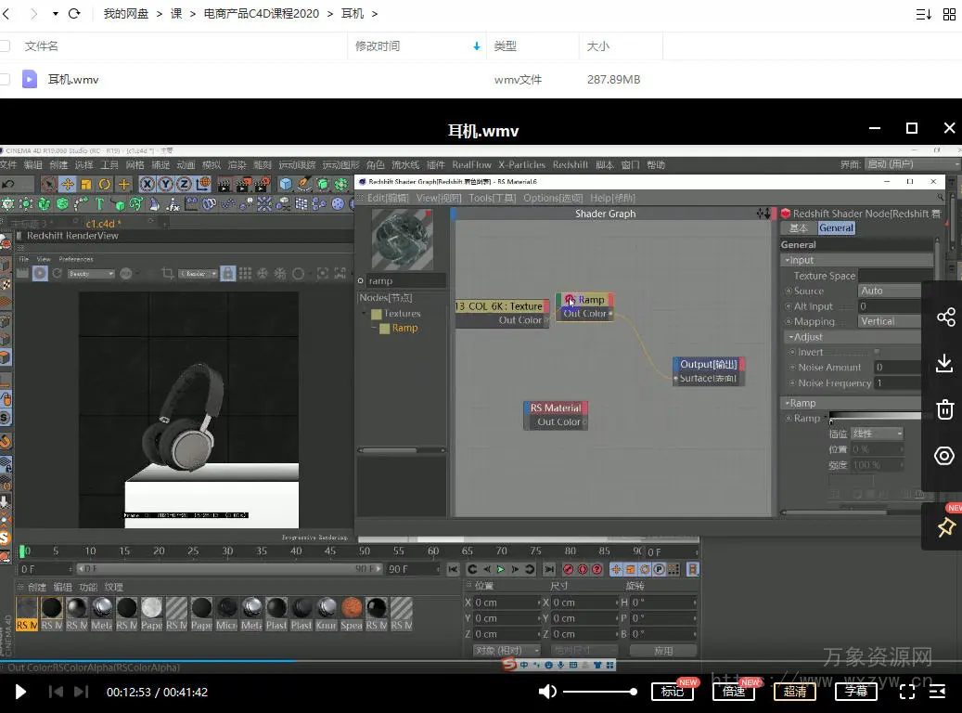Pin the player using pin icon

tap(944, 527)
